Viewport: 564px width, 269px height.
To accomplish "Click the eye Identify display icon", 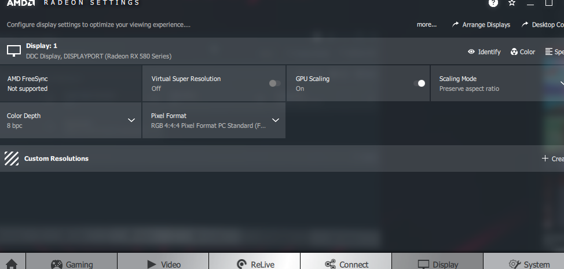I will 471,51.
